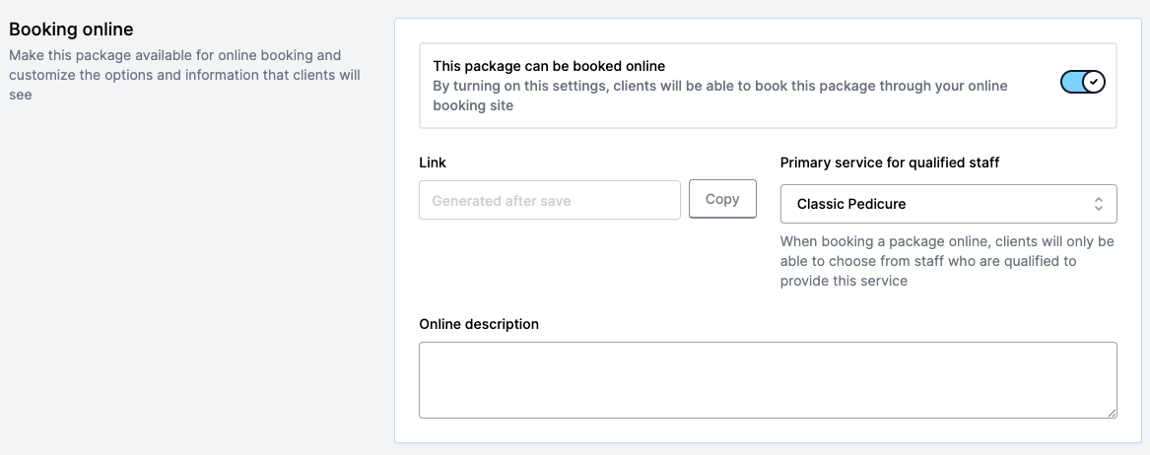The height and width of the screenshot is (455, 1150).
Task: Select the Classic Pedicure value text
Action: [851, 204]
